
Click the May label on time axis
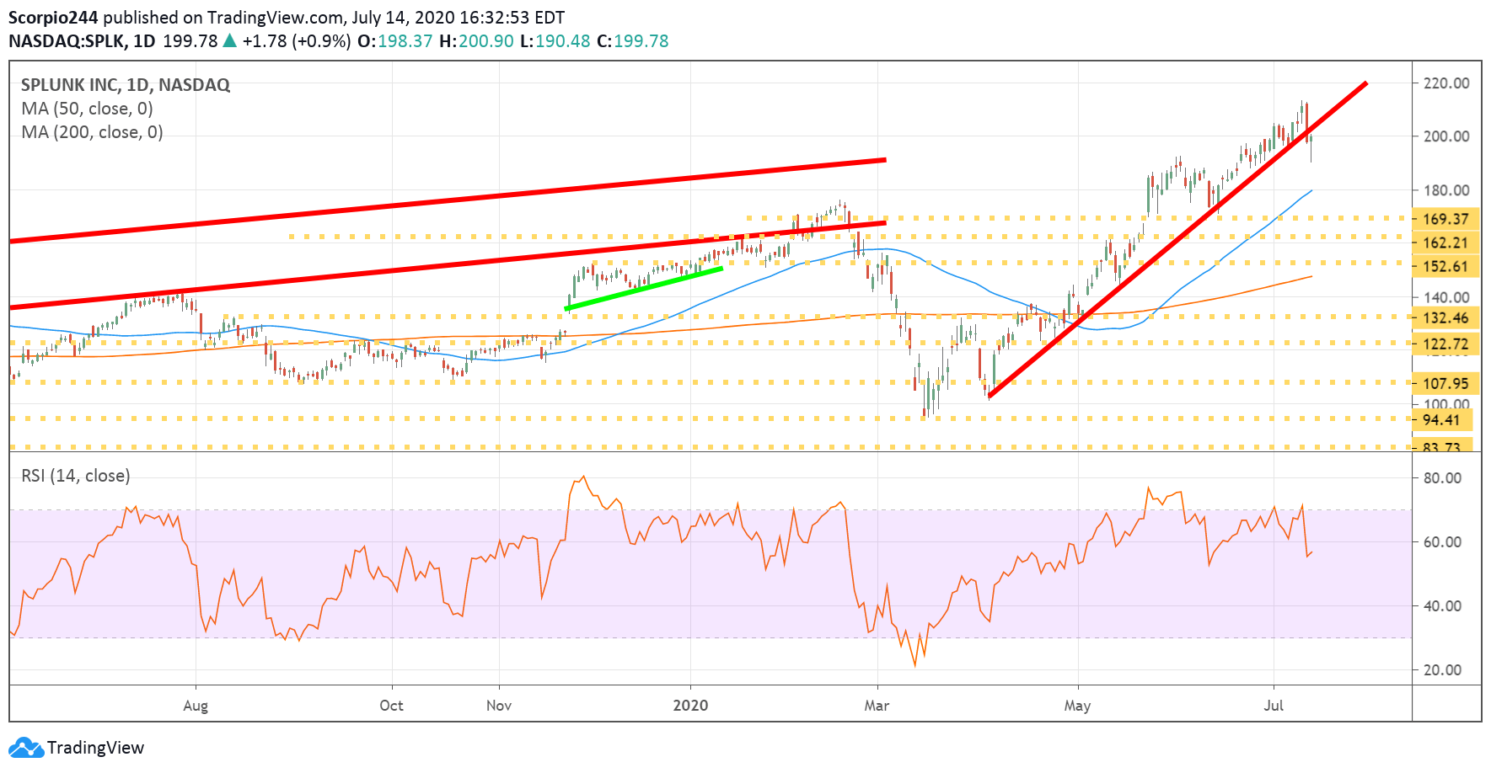(1077, 706)
